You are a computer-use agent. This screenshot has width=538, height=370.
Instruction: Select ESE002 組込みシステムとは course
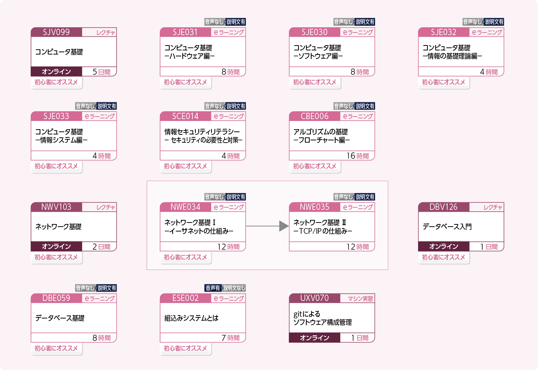coord(203,318)
